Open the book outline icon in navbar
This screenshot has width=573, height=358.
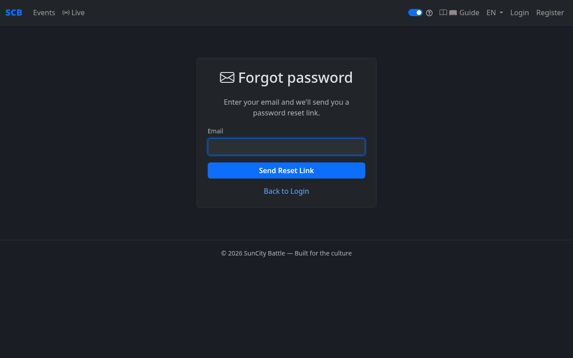443,13
